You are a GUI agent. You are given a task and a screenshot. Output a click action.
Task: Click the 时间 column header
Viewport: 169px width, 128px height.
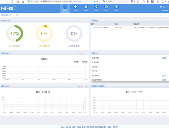pos(93,24)
